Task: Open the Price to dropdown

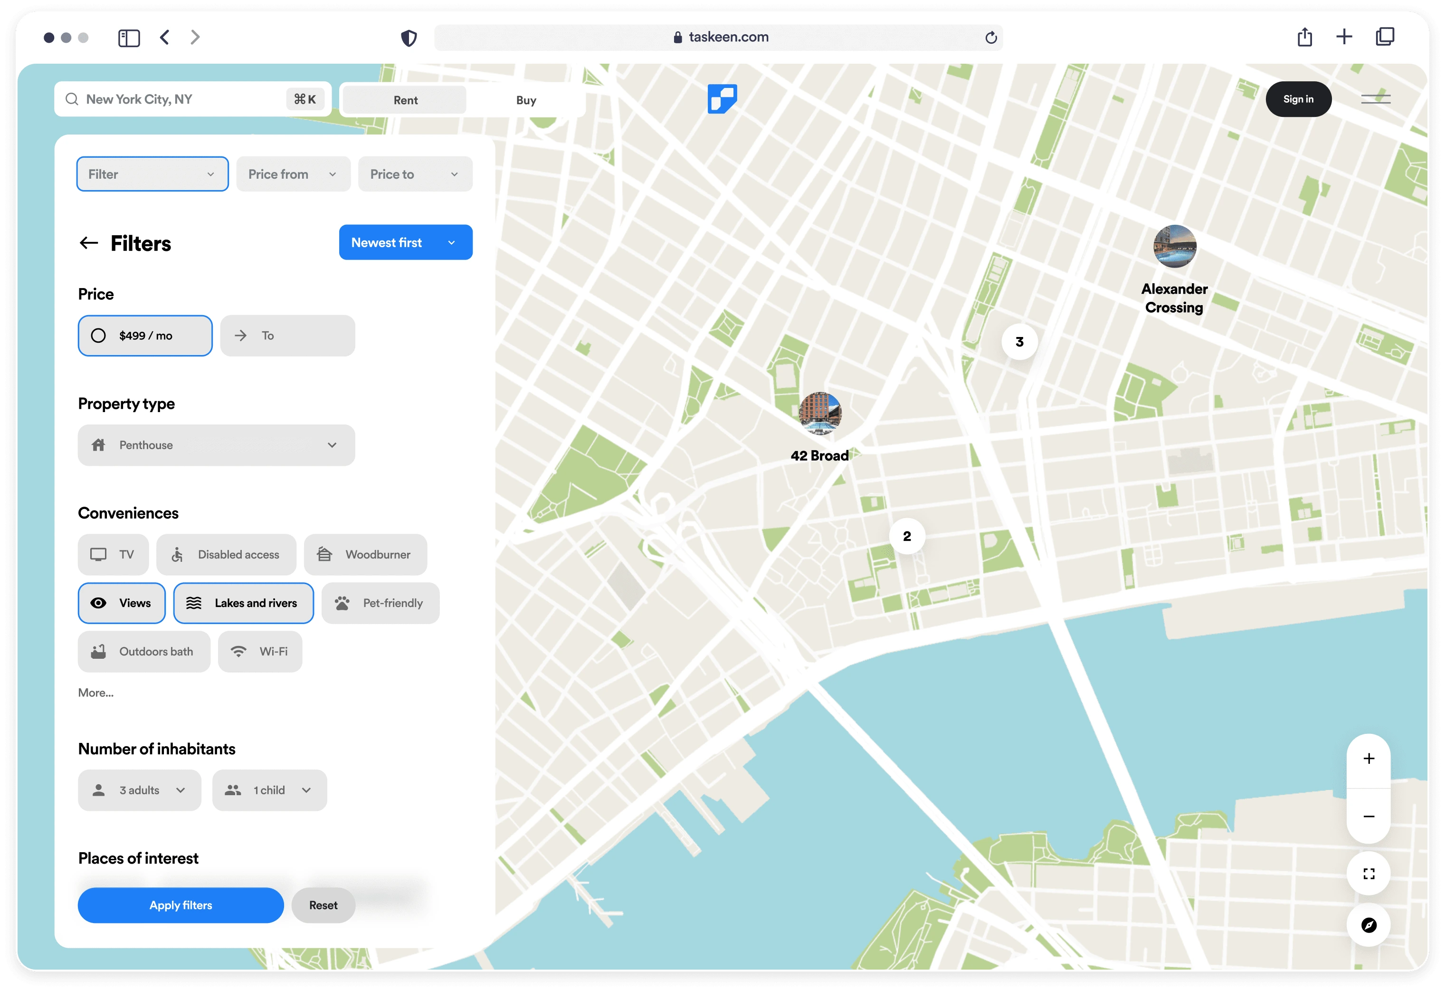Action: click(415, 174)
